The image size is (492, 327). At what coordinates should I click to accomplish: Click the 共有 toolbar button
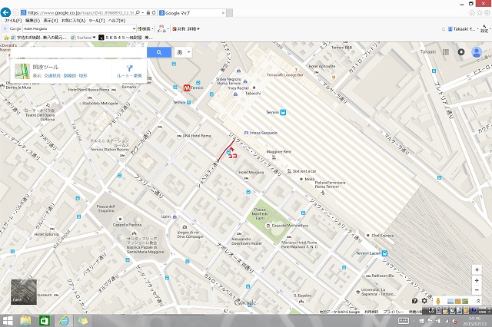coord(179,29)
